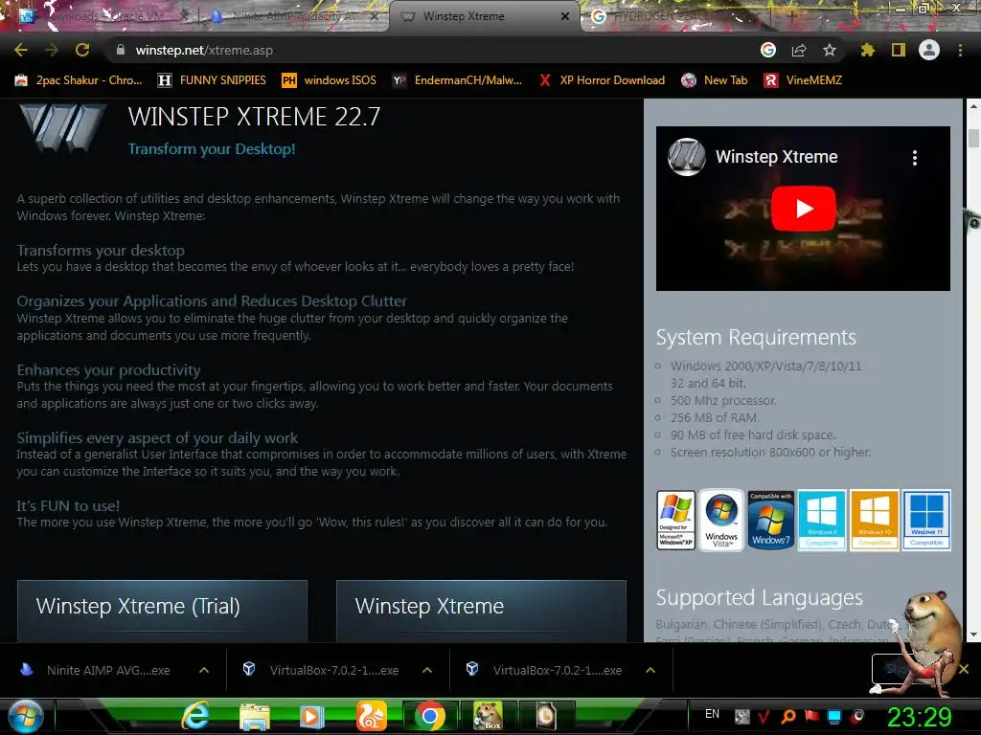This screenshot has height=735, width=981.
Task: Click the red flag tray icon
Action: [811, 716]
